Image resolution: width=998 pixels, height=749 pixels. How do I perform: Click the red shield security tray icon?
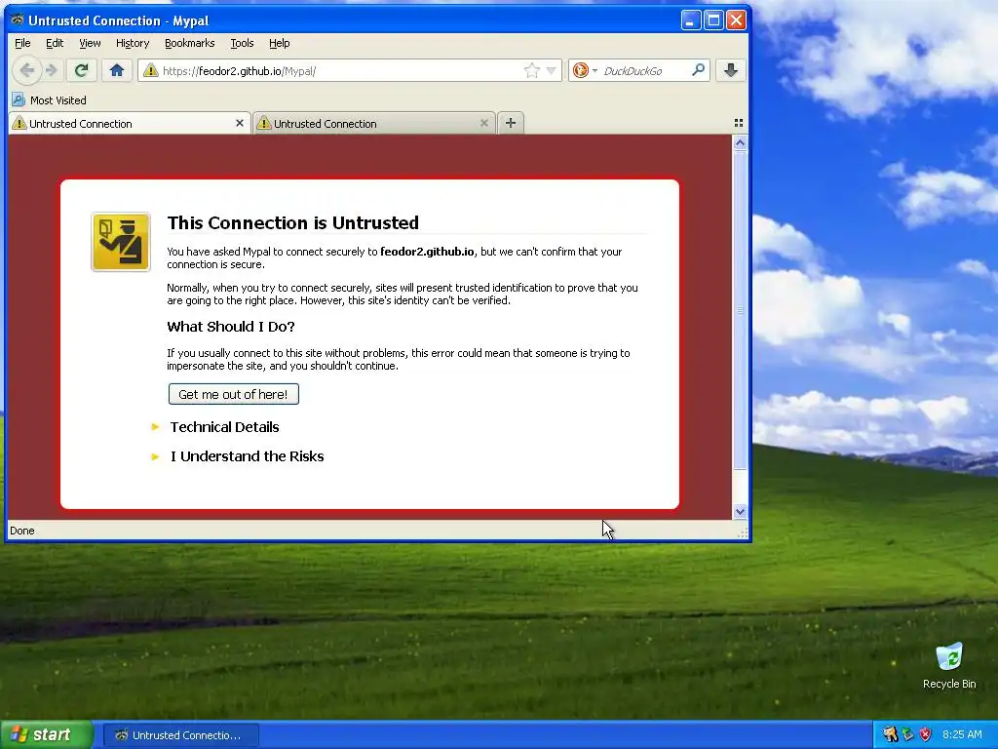click(926, 734)
